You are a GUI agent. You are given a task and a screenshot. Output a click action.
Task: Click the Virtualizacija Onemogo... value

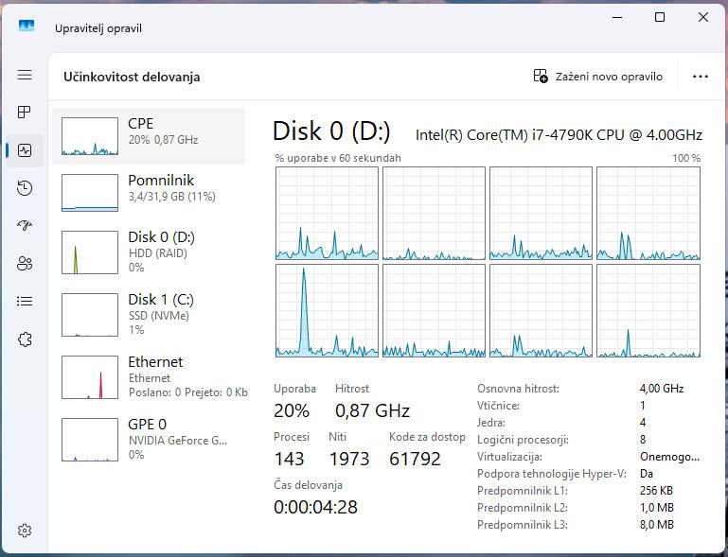tap(669, 457)
